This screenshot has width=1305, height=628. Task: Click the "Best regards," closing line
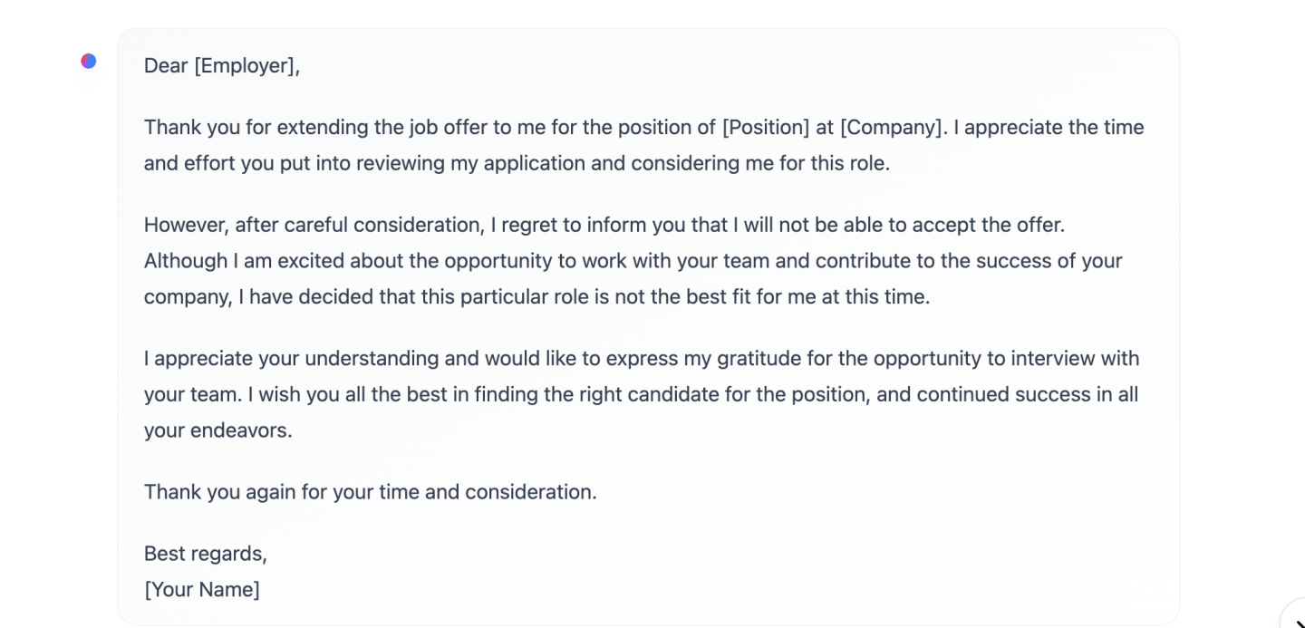[205, 554]
